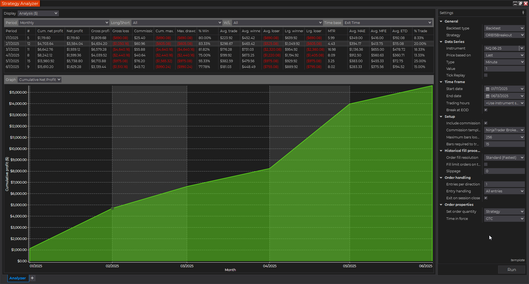The width and height of the screenshot is (529, 284).
Task: Uncheck Break at EOD checkbox
Action: (486, 110)
